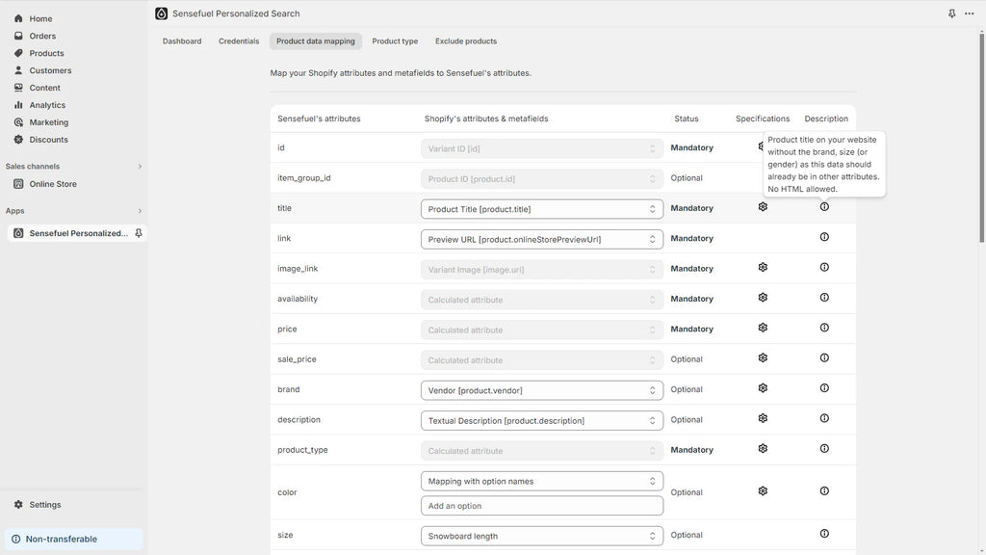
Task: Click the pin icon beside Sensefuel sidebar app
Action: point(138,233)
